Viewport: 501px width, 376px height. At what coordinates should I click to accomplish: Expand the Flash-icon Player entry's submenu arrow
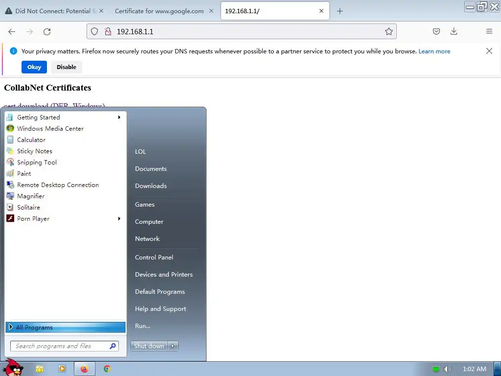click(x=119, y=219)
